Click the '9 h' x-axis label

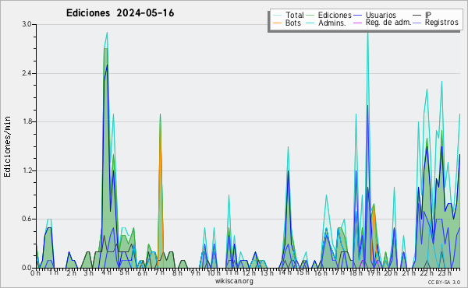click(x=195, y=272)
